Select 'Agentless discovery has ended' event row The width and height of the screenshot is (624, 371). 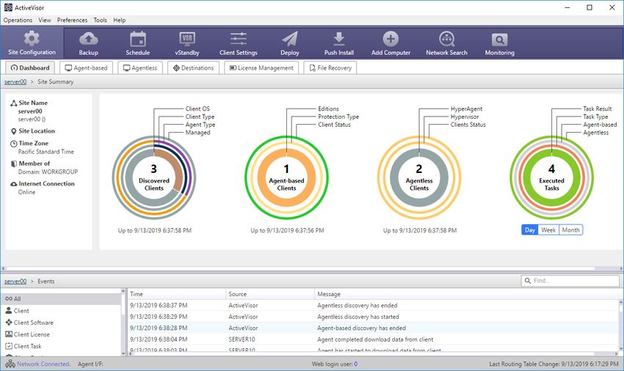372,306
